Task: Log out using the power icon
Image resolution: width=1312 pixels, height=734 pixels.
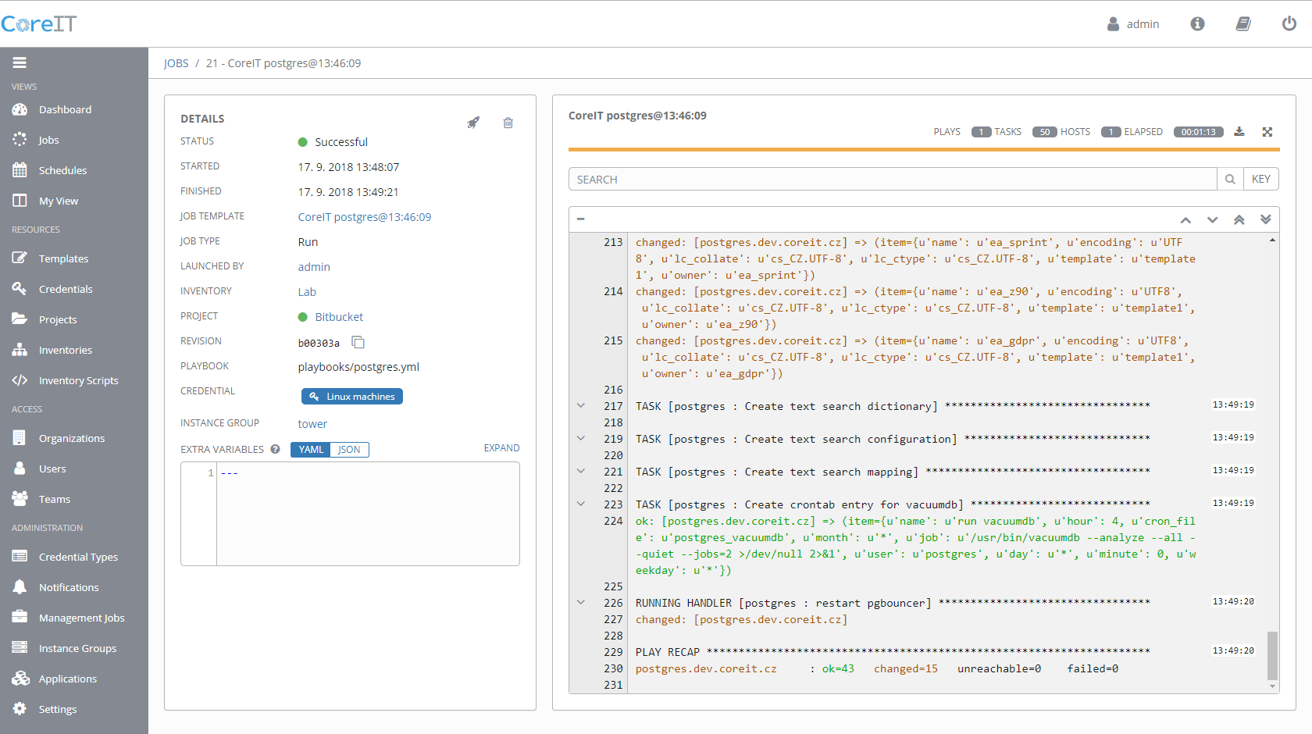Action: [1289, 24]
